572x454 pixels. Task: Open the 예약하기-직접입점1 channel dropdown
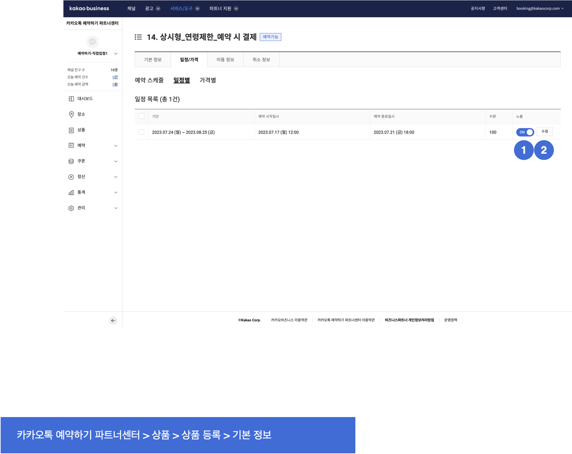coord(116,53)
